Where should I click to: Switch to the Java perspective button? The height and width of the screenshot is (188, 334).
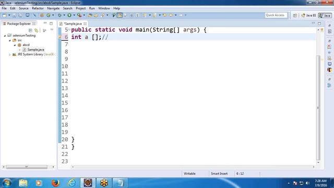(325, 15)
